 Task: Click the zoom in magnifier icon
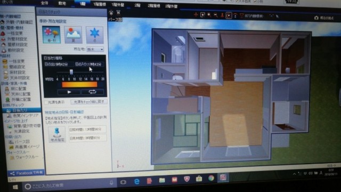pos(209,15)
